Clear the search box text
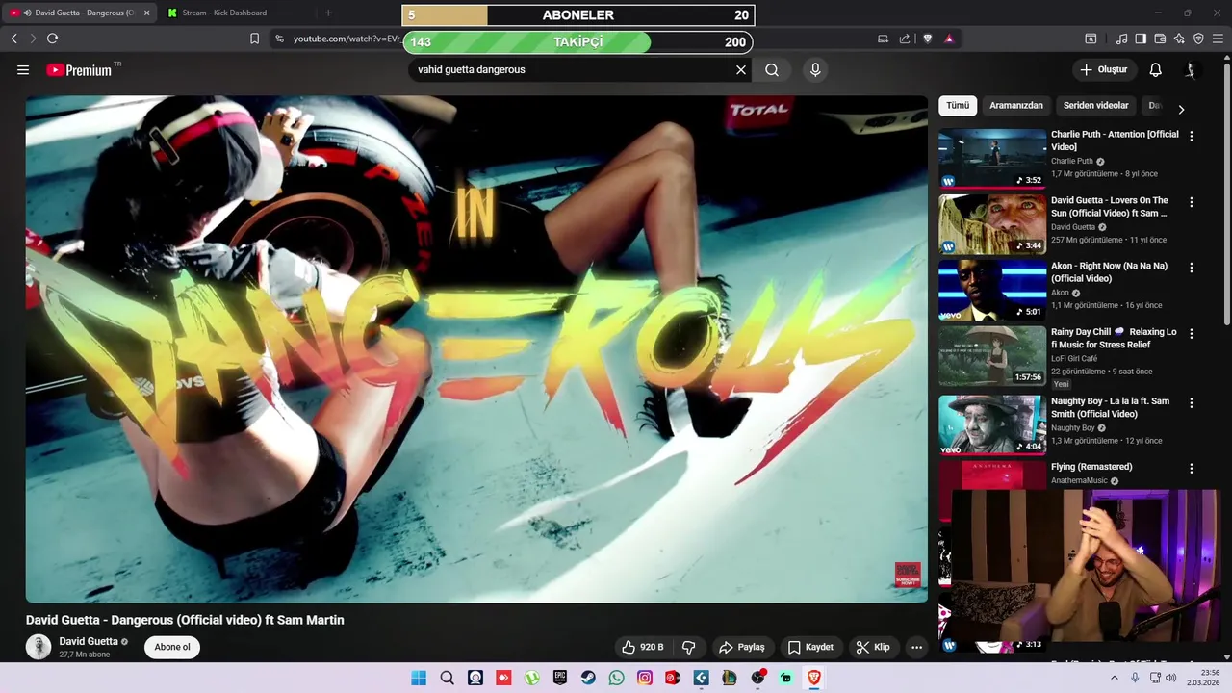The image size is (1232, 693). (x=741, y=70)
